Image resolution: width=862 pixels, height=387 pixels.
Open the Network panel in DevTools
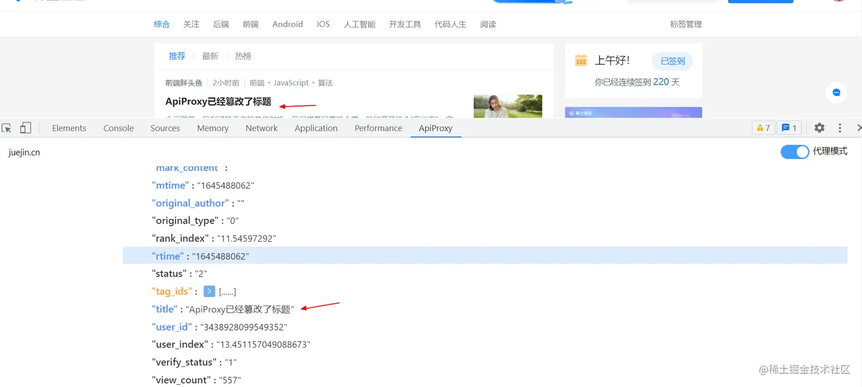261,128
